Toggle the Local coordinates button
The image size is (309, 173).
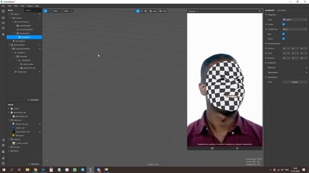coord(153,11)
